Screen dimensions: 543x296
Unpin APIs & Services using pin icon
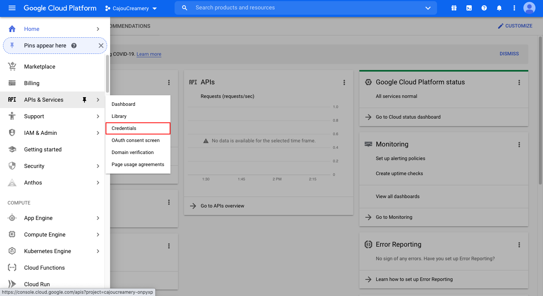[x=84, y=100]
